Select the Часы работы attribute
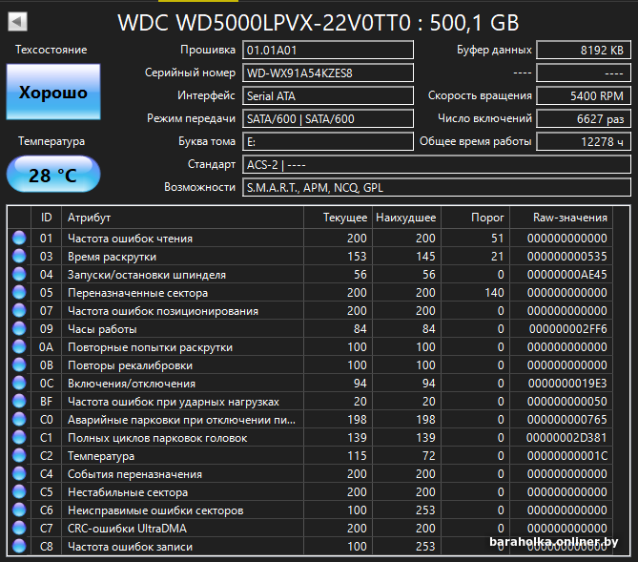 pyautogui.click(x=102, y=329)
